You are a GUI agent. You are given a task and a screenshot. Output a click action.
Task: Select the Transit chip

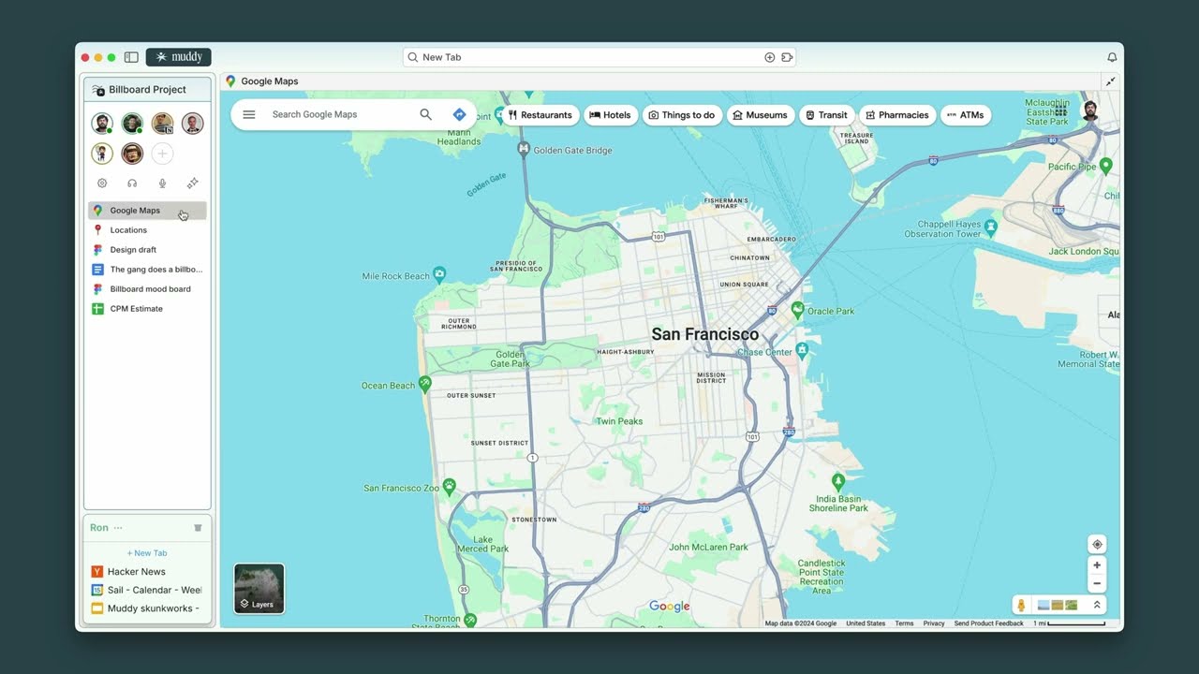click(826, 115)
